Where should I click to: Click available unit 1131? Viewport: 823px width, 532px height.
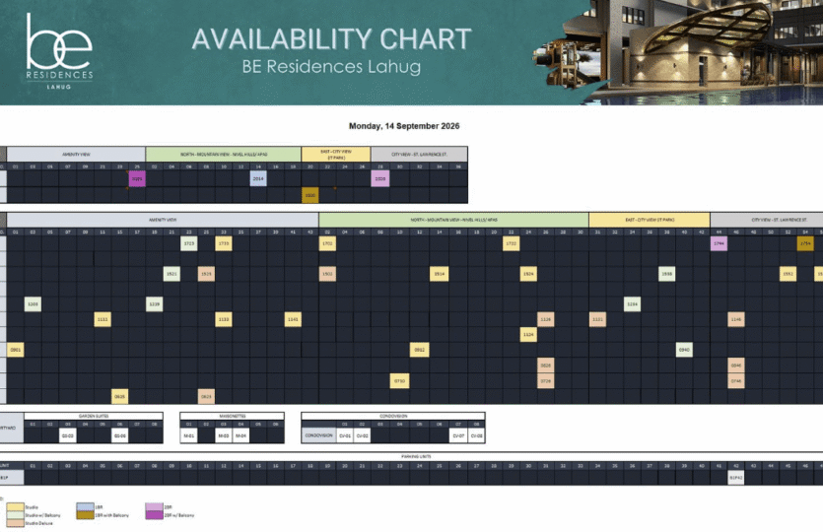tap(598, 319)
